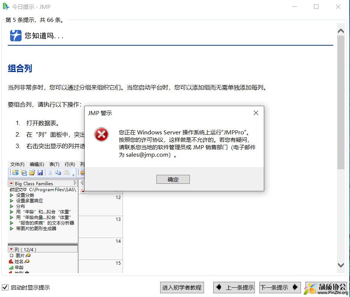Maximize the 今日提示 - JMP window
Screen dimensions: 350x297
pos(316,7)
